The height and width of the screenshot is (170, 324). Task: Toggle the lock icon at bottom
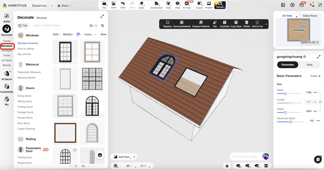point(227,166)
